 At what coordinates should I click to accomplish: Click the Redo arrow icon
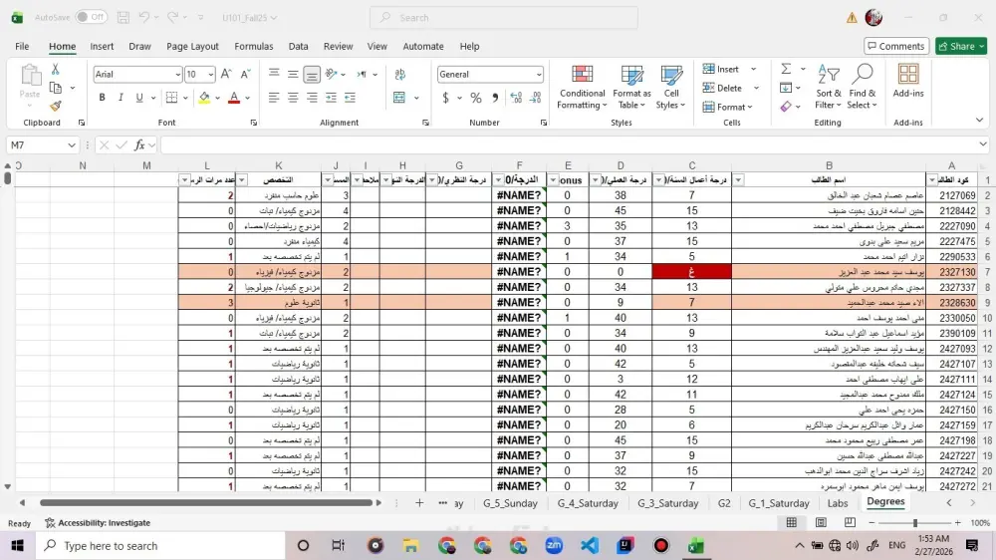click(x=172, y=18)
